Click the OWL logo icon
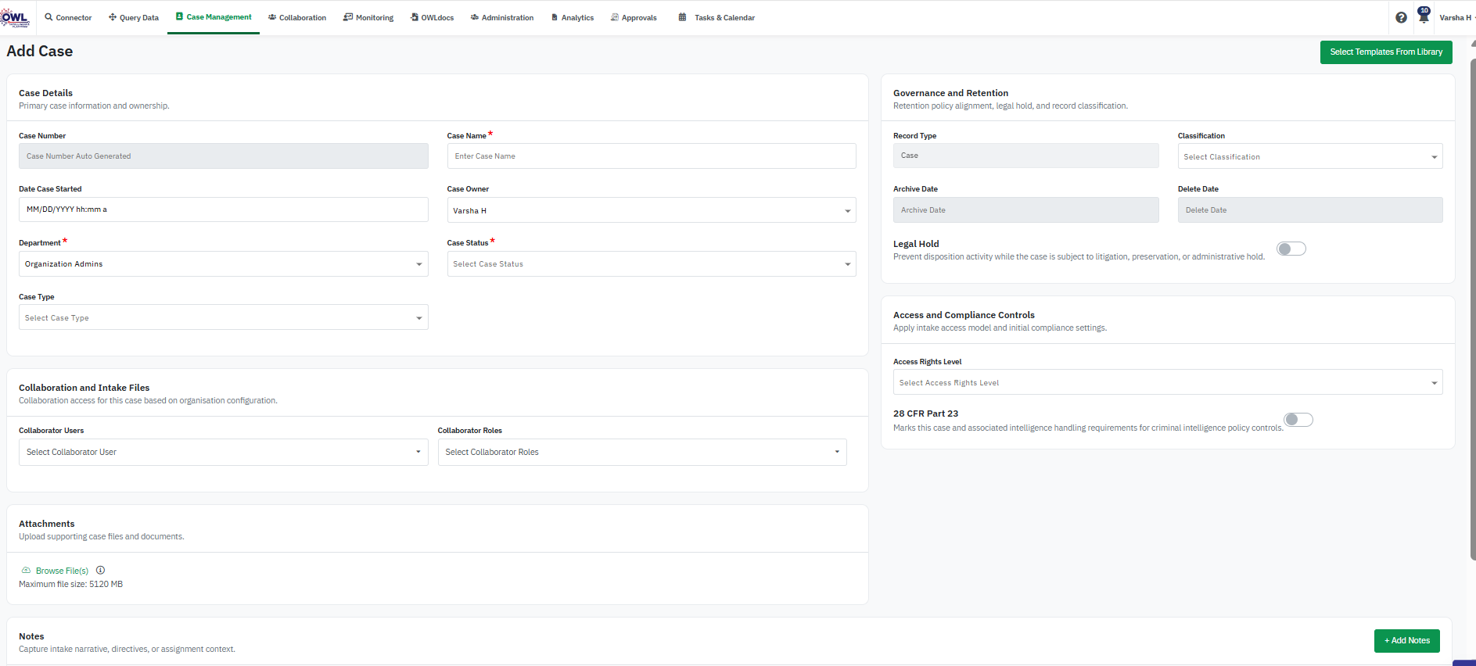The width and height of the screenshot is (1476, 666). point(15,18)
